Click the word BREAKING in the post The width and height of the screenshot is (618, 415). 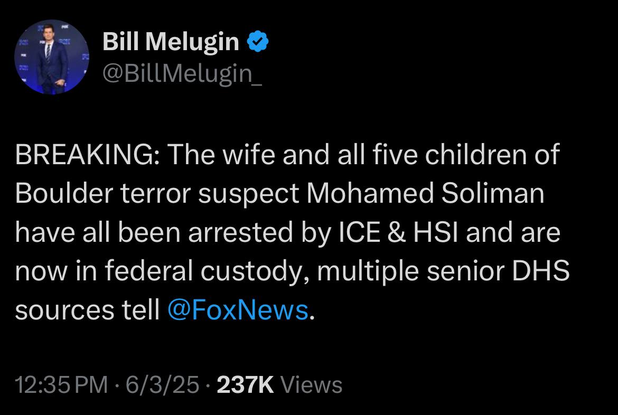[x=85, y=154]
